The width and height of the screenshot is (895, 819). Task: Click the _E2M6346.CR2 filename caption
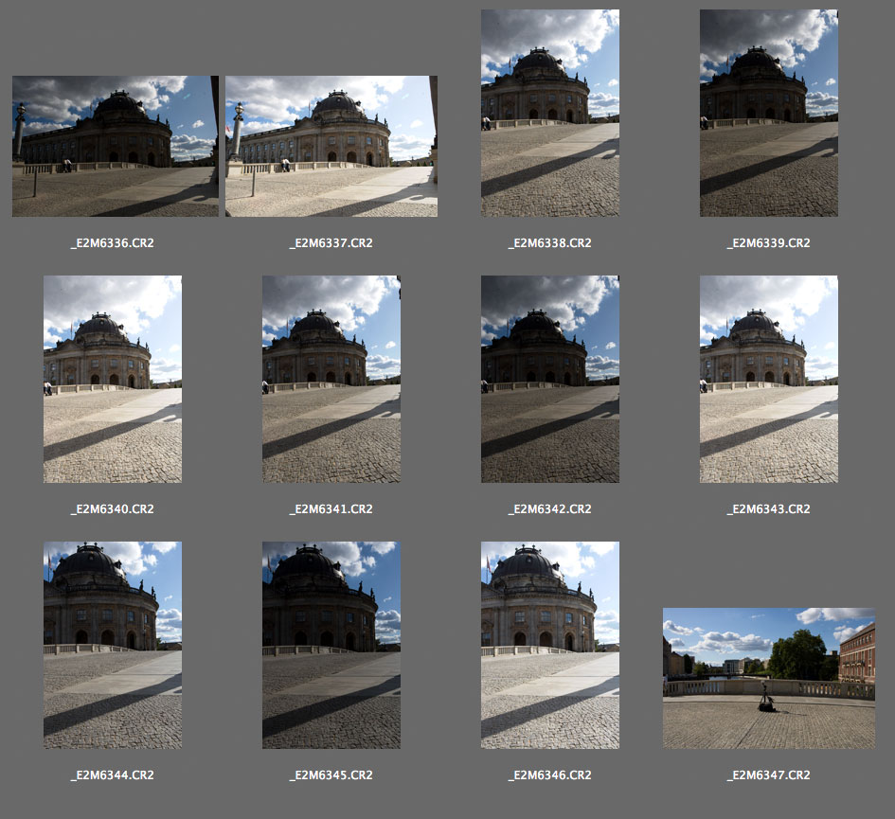(550, 775)
